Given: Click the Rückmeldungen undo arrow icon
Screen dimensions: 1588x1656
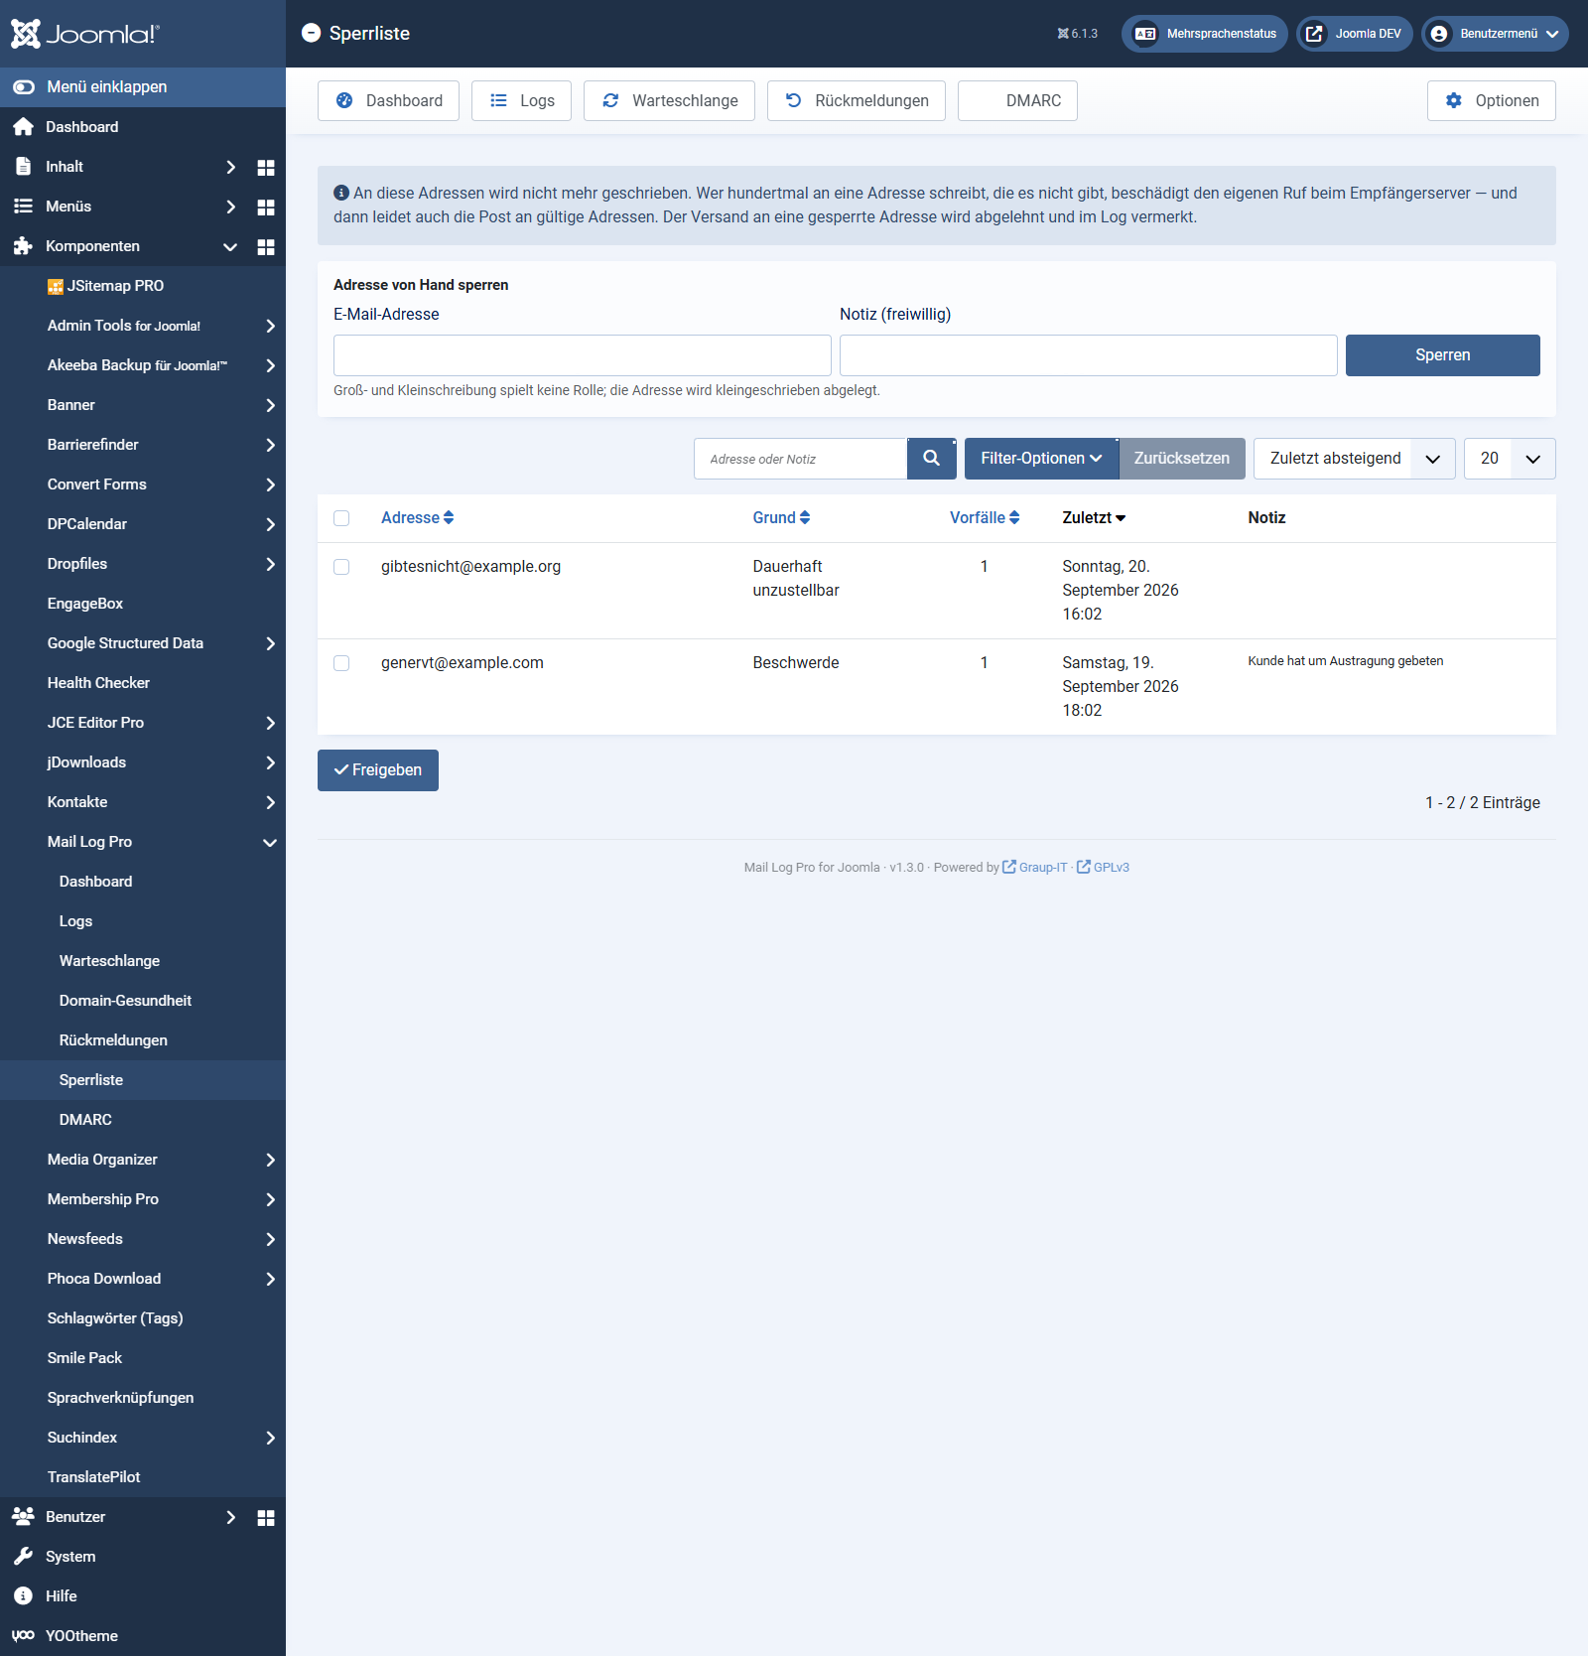Looking at the screenshot, I should [x=793, y=100].
